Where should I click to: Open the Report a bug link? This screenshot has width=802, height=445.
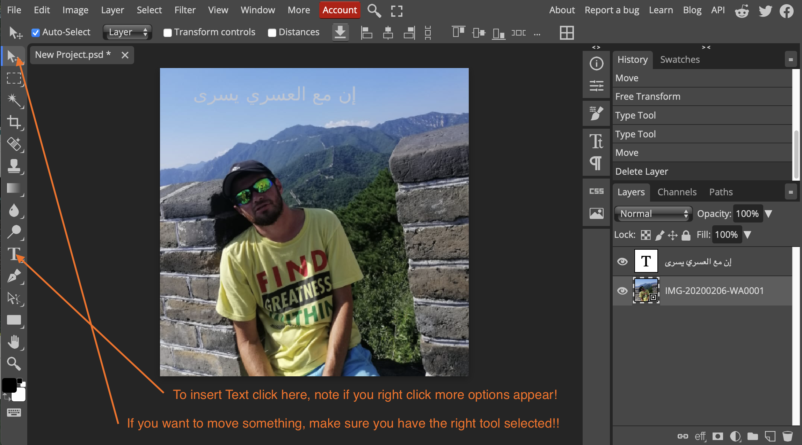612,10
